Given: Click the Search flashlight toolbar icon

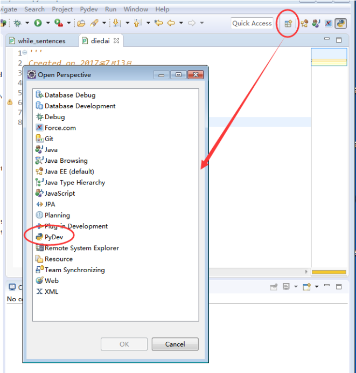Looking at the screenshot, I should [94, 23].
